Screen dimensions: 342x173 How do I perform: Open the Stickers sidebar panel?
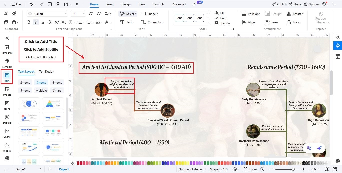coord(7,119)
